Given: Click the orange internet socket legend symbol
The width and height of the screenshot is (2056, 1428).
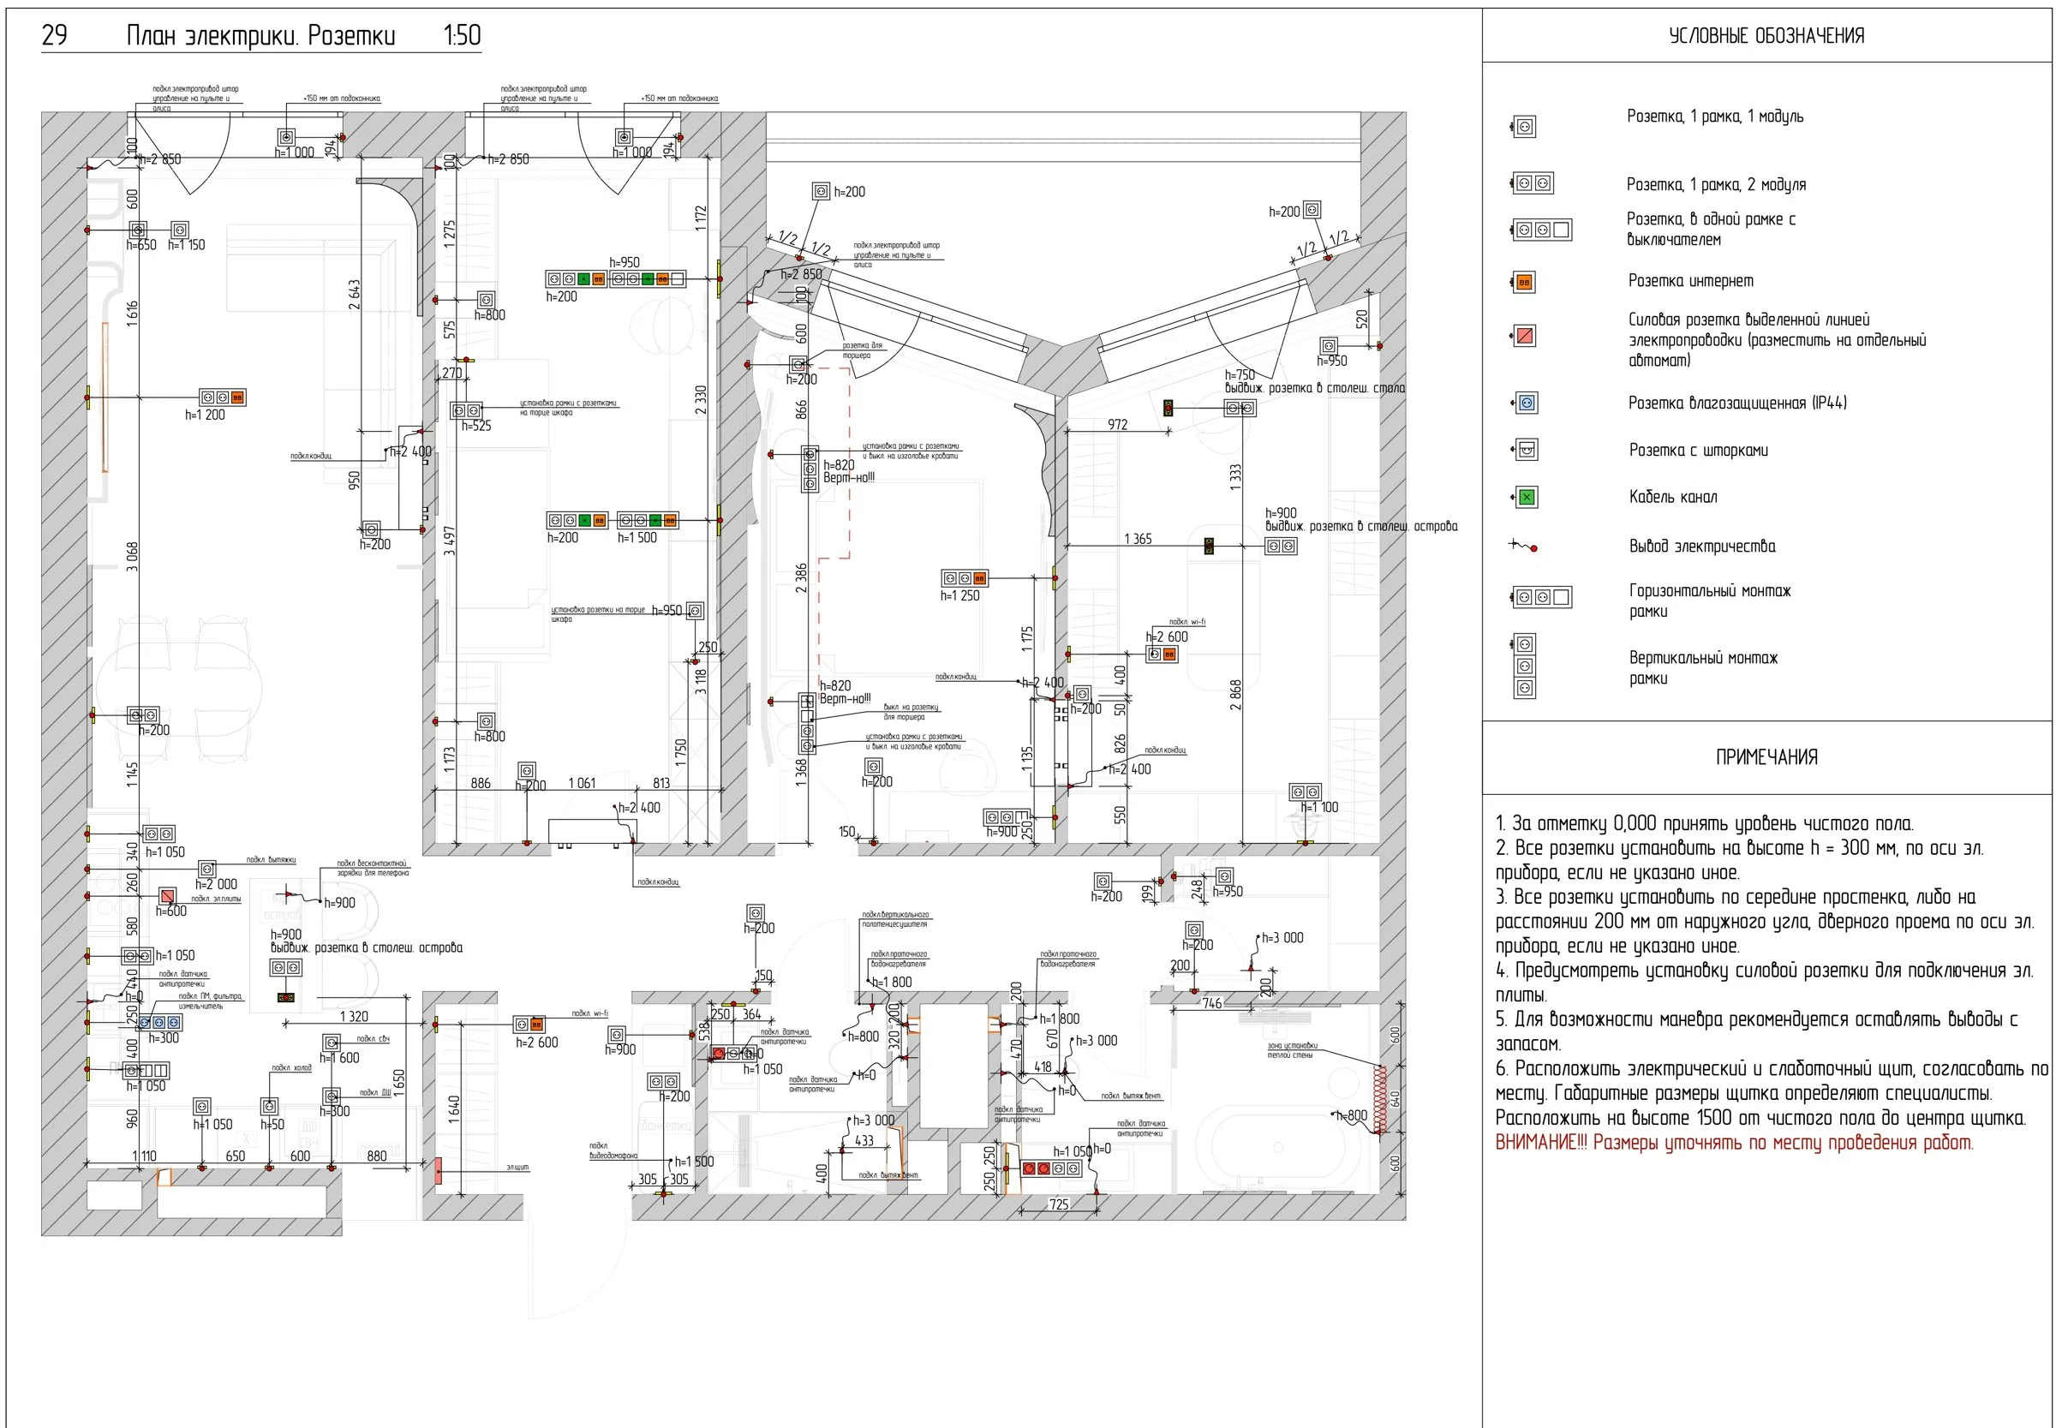Looking at the screenshot, I should pos(1524,282).
